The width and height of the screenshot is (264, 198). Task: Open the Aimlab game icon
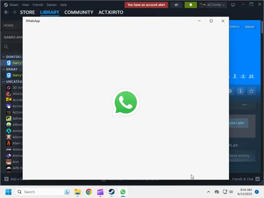(x=9, y=131)
